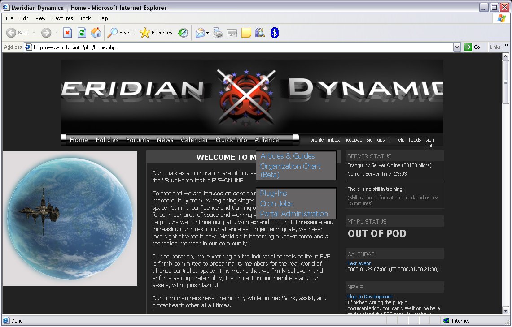Select Organization Chart (Beta) entry
This screenshot has height=327, width=512.
click(290, 171)
